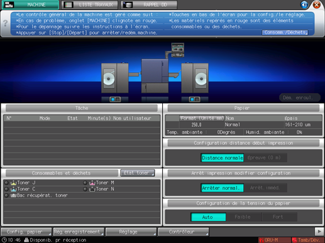Click the Temp. ambiante value 0Degrés
The height and width of the screenshot is (243, 325).
[x=226, y=132]
